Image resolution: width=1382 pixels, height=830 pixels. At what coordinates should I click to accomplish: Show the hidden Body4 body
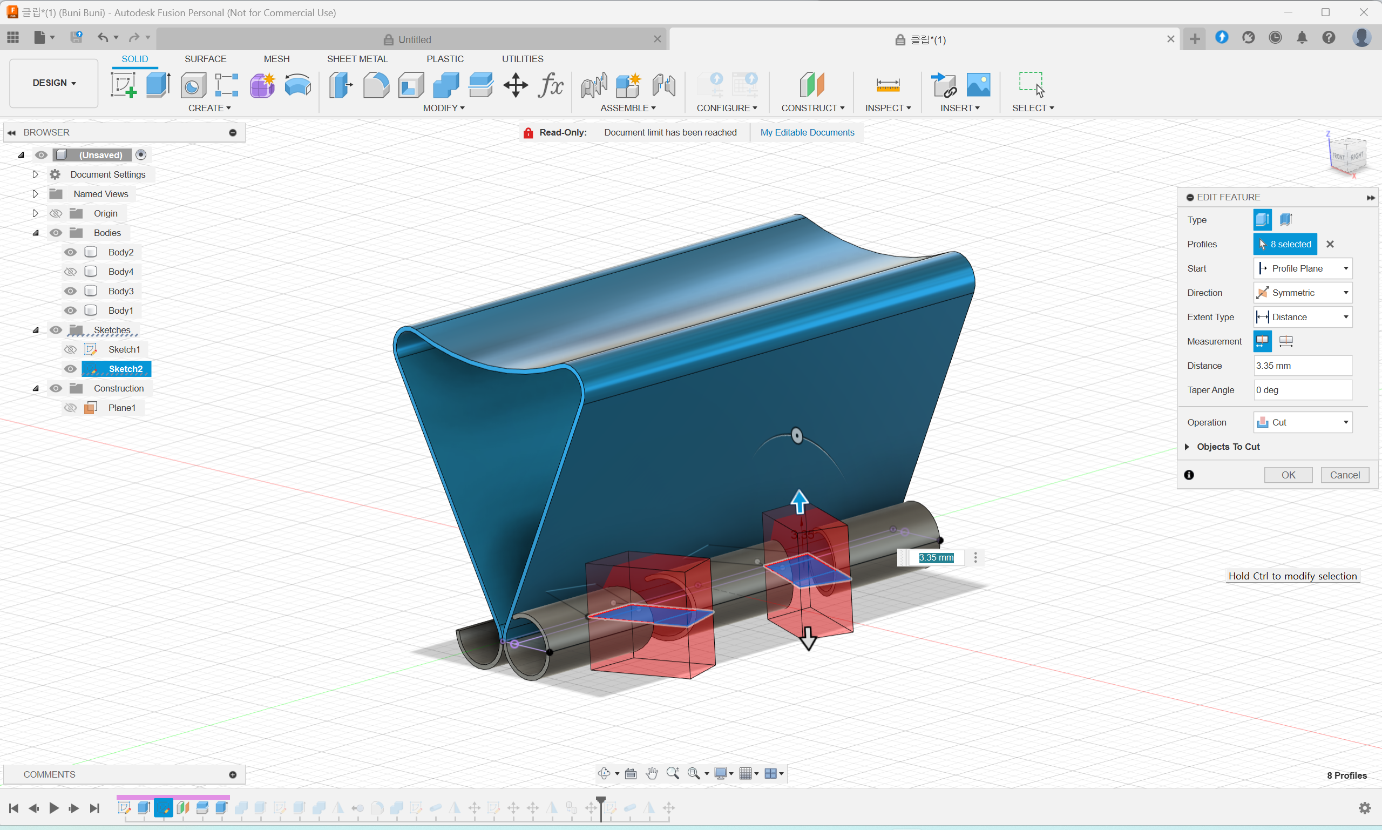coord(70,272)
